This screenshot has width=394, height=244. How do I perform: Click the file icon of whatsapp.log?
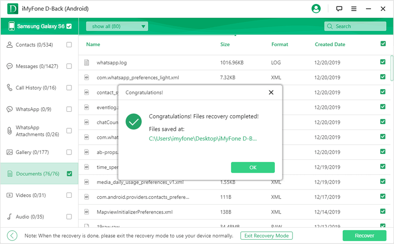tap(87, 62)
